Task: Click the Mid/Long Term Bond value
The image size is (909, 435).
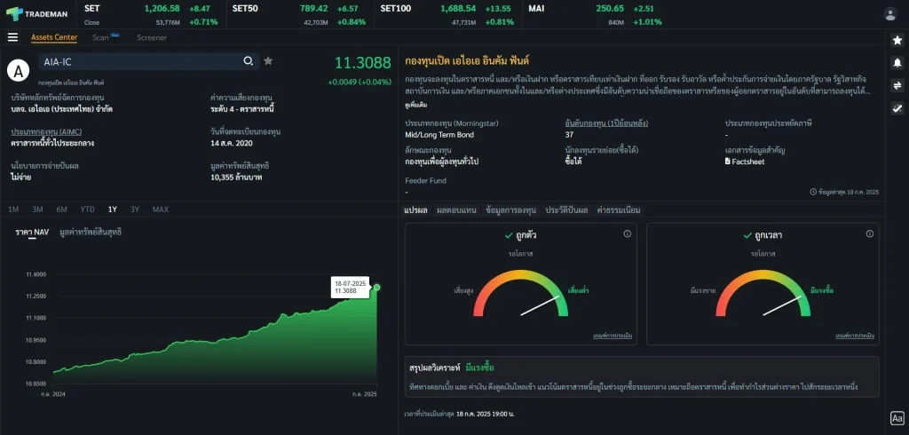Action: tap(439, 135)
